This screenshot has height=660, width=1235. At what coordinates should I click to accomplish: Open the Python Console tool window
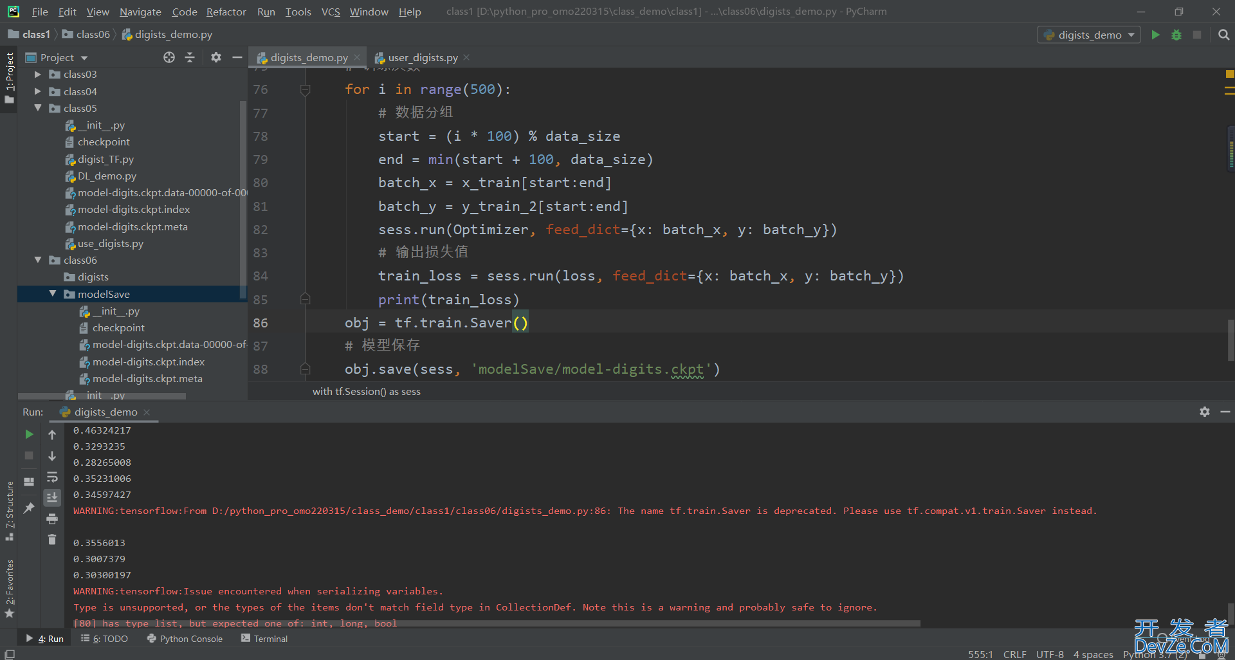click(185, 639)
